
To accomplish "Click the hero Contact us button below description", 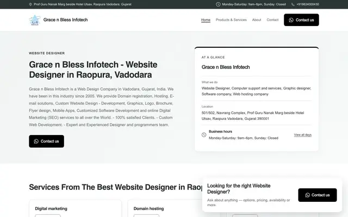I will tap(46, 141).
